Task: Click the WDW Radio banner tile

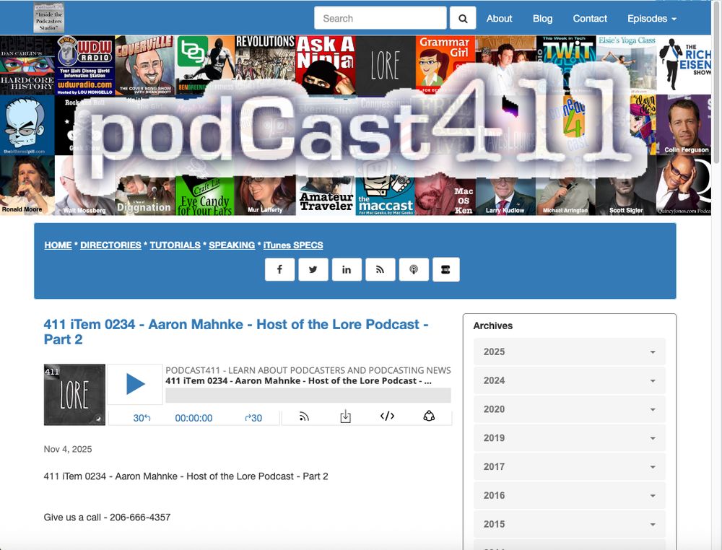Action: (85, 65)
